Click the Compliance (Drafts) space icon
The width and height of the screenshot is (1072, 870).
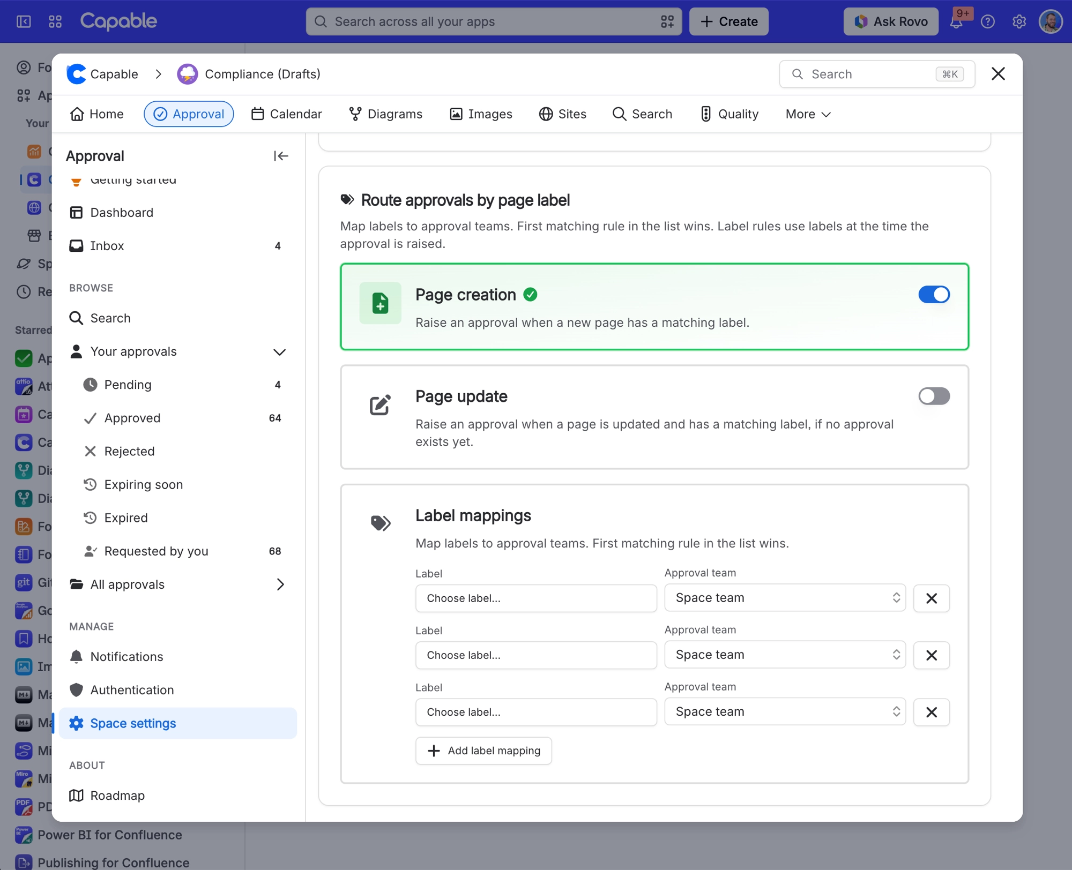point(187,74)
